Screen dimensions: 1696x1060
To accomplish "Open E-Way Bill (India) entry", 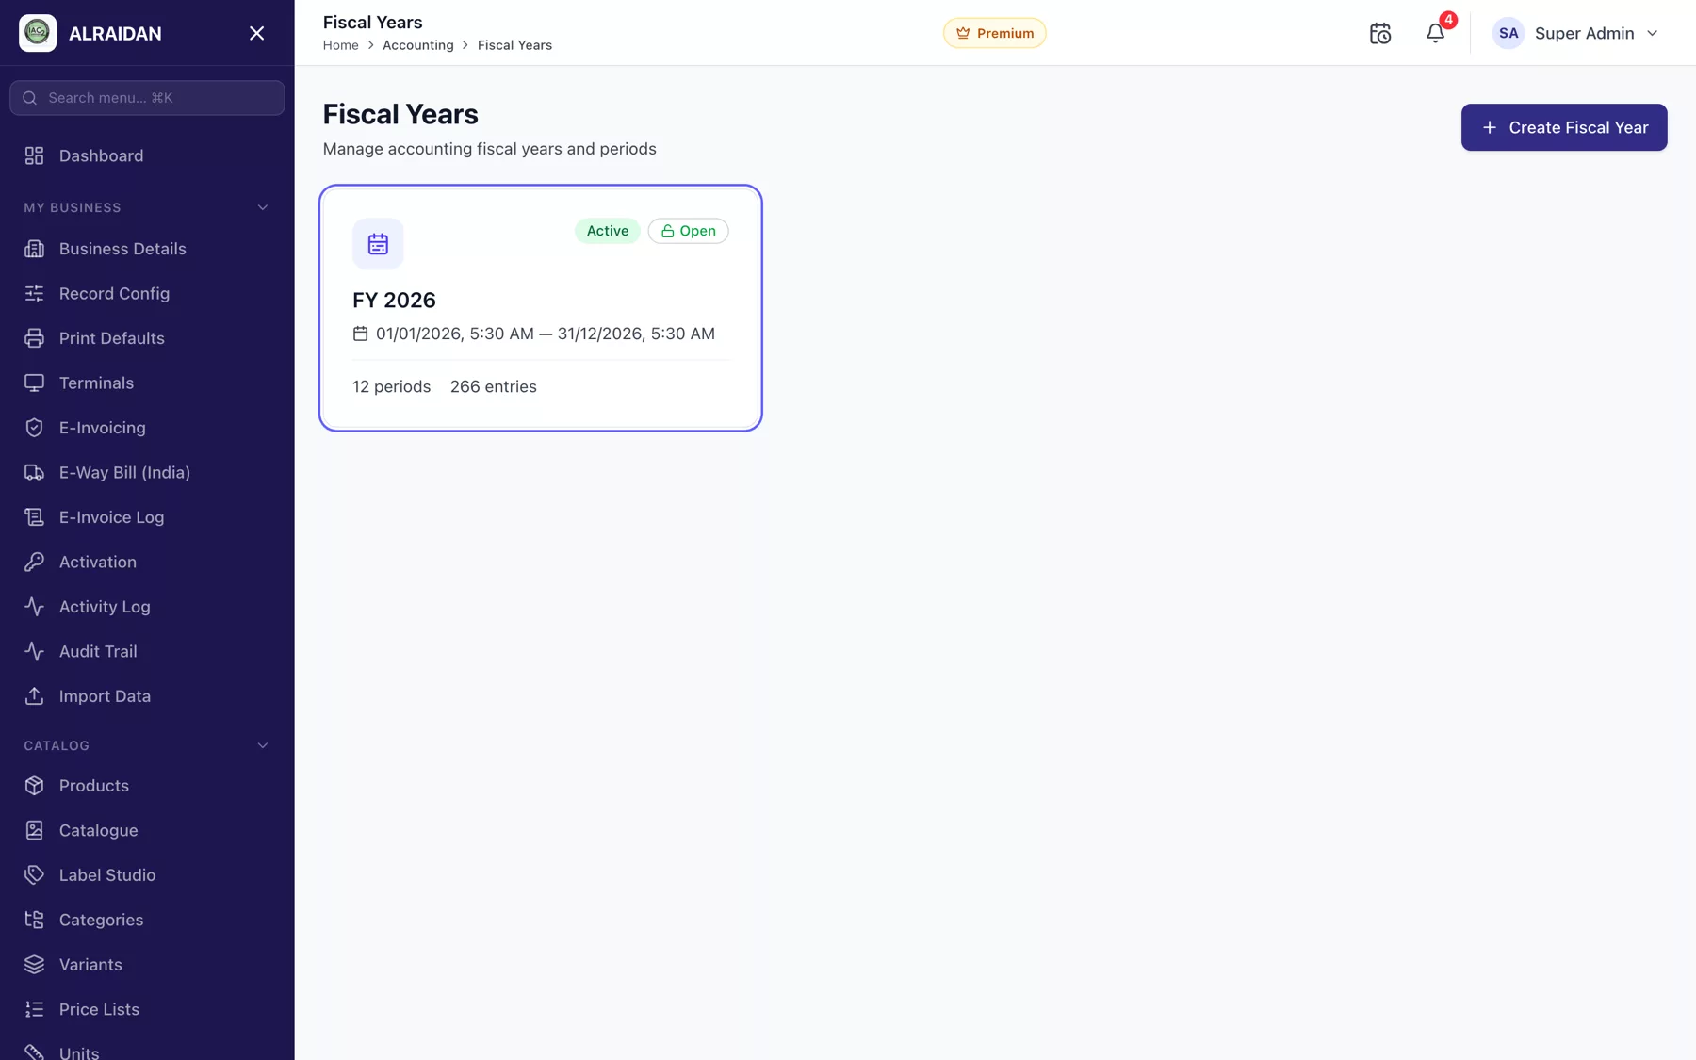I will point(147,472).
